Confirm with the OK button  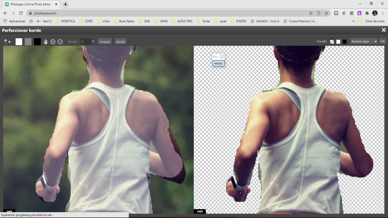click(383, 41)
